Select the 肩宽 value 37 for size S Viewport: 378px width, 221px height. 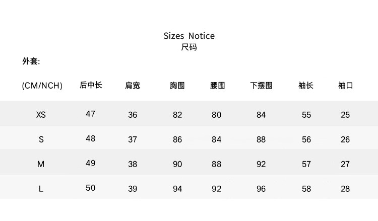tap(133, 139)
